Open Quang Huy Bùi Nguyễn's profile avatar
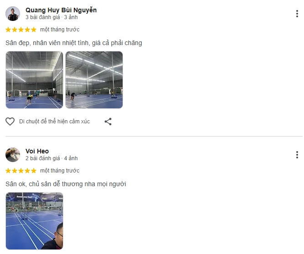Screen dimensions: 304x254 13,14
